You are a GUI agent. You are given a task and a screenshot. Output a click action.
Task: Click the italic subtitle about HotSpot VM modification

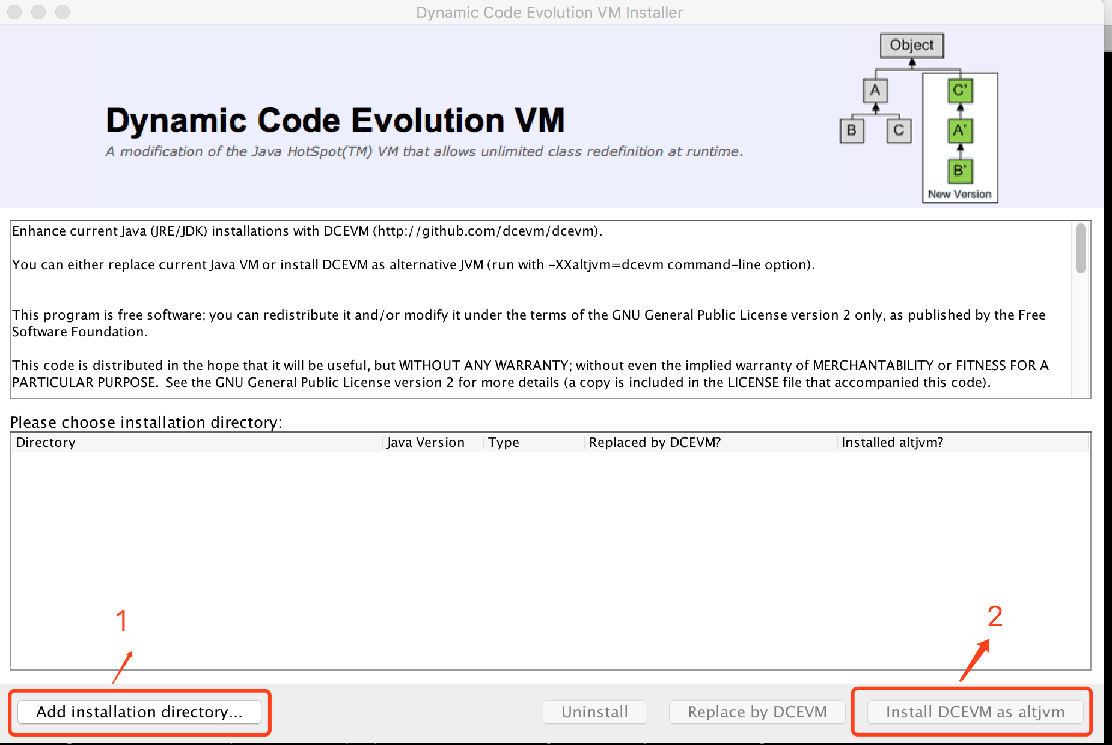(424, 151)
